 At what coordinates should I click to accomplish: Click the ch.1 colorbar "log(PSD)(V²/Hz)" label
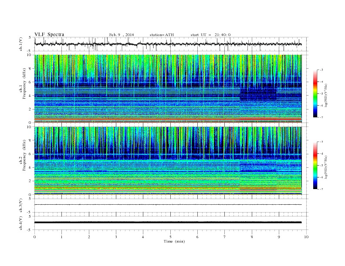point(326,95)
